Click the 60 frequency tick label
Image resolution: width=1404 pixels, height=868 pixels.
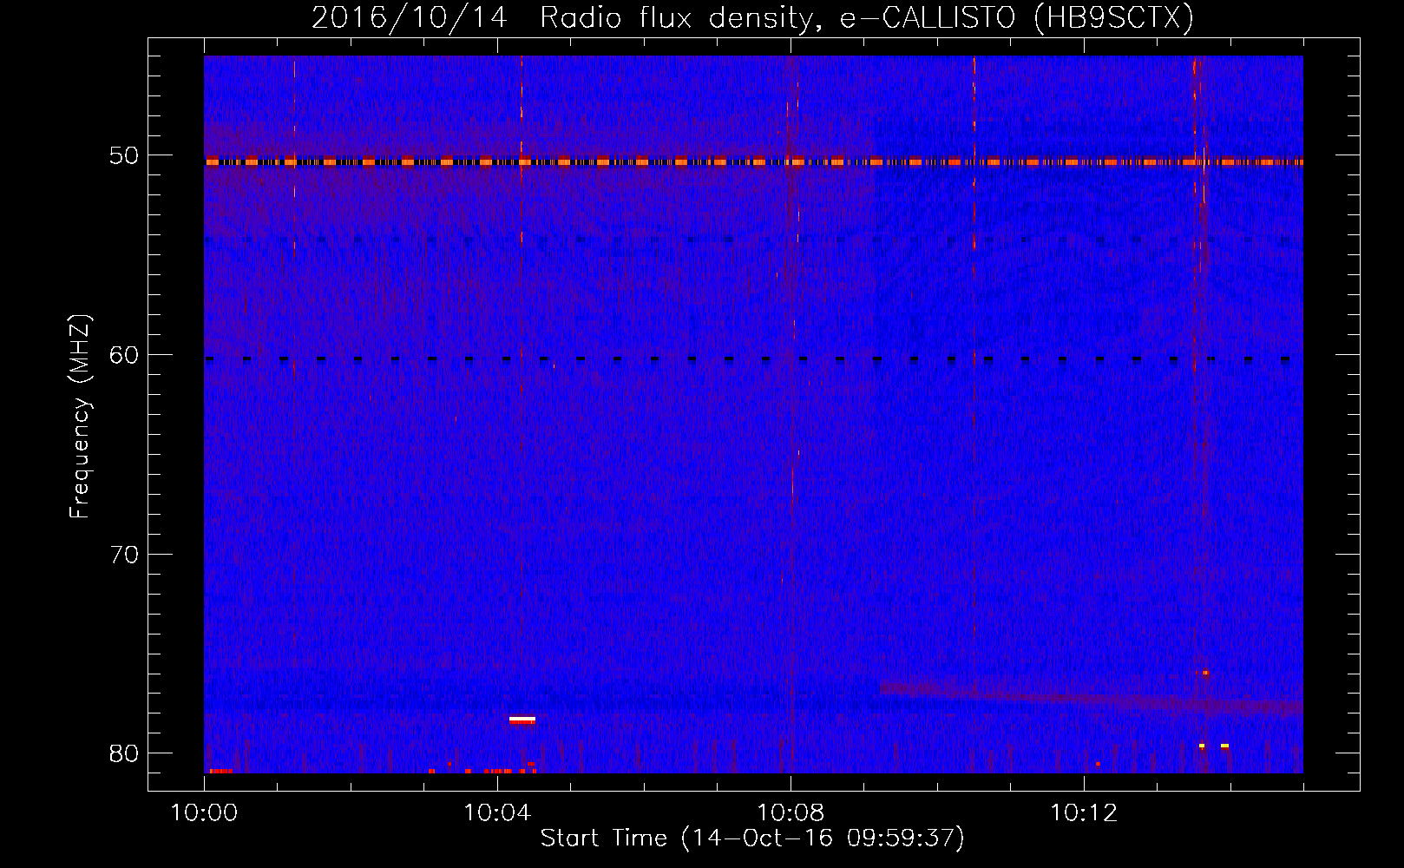124,355
